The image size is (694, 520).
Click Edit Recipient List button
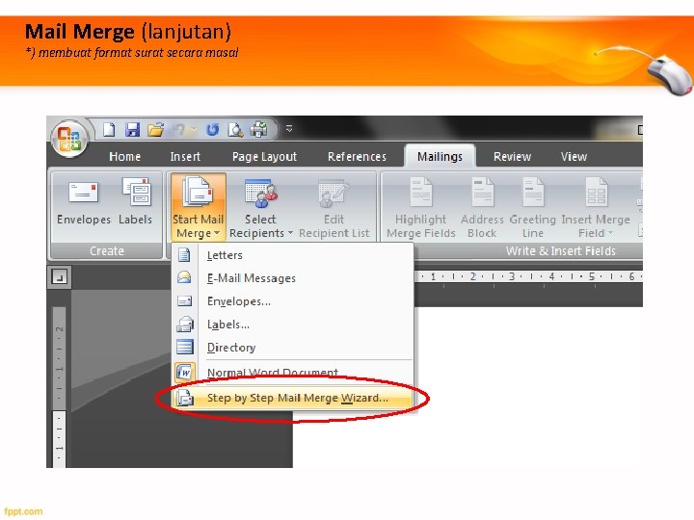[x=334, y=207]
